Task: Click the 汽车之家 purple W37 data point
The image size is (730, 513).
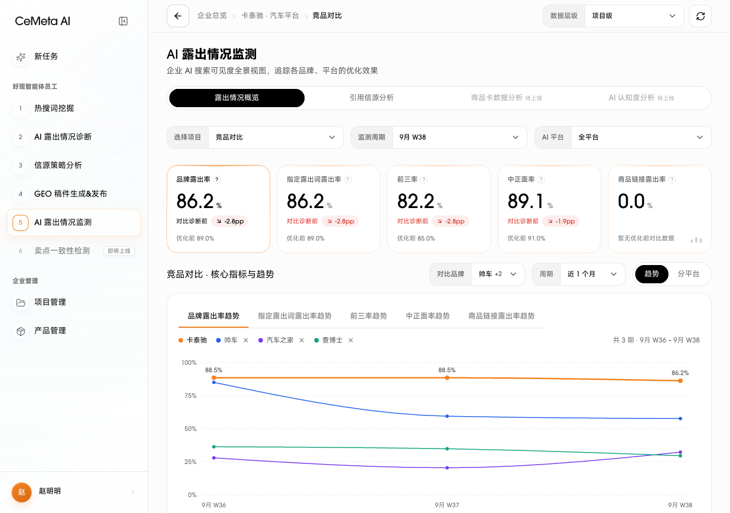Action: pyautogui.click(x=447, y=467)
